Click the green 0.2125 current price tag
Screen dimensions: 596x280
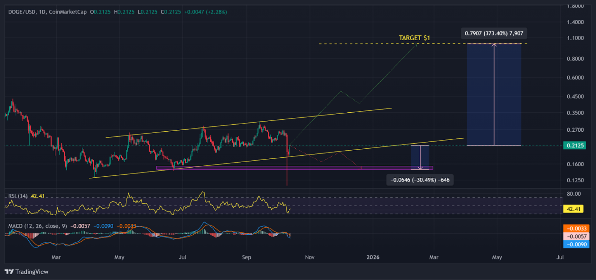pos(573,146)
